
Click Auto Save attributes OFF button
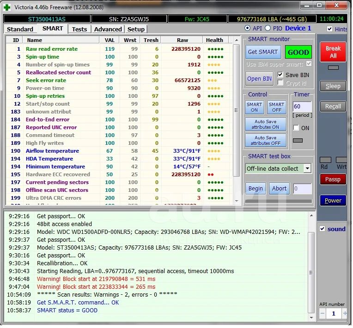[265, 141]
